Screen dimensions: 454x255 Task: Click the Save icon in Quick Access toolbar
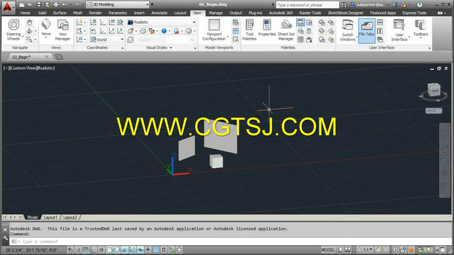tap(39, 5)
